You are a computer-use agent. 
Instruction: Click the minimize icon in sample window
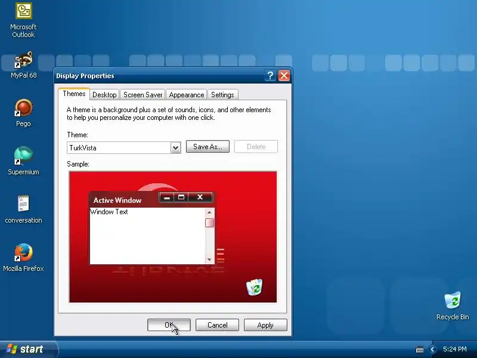[x=167, y=197]
